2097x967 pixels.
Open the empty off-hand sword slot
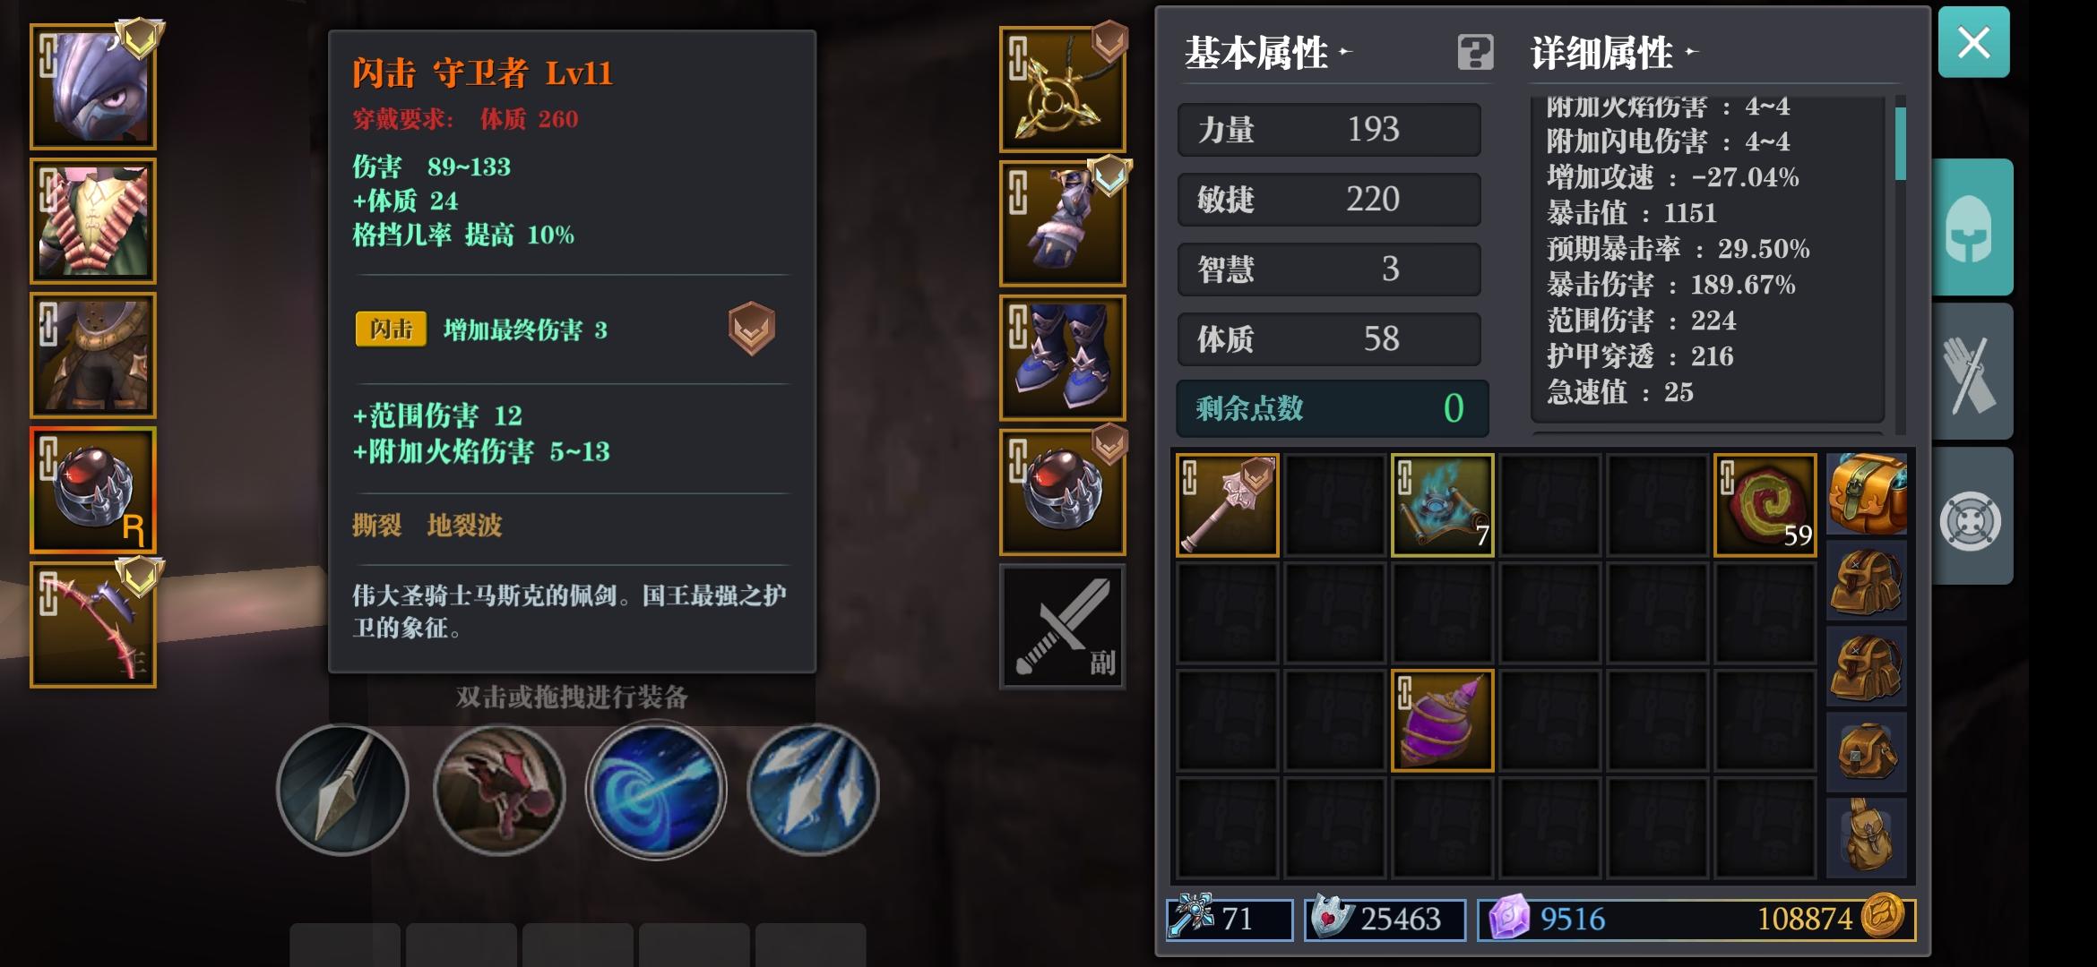pyautogui.click(x=1063, y=627)
